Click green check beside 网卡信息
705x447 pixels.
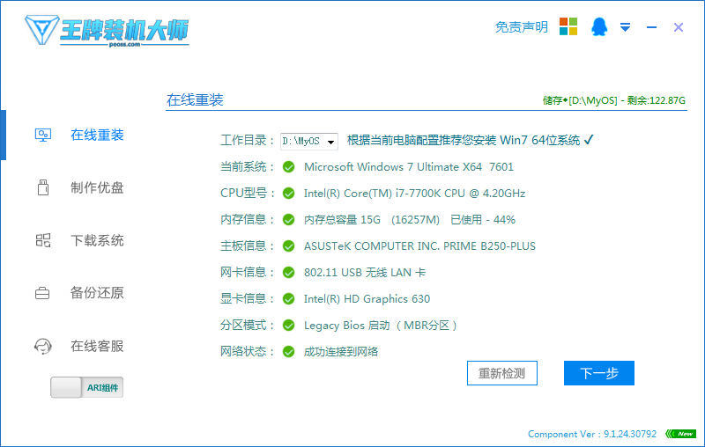[289, 273]
